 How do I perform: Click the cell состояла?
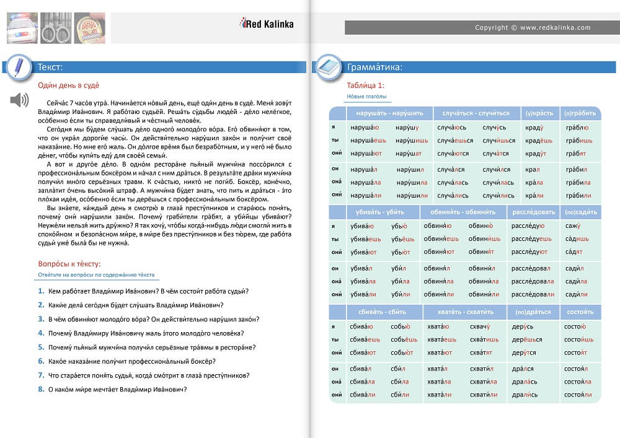tap(577, 382)
